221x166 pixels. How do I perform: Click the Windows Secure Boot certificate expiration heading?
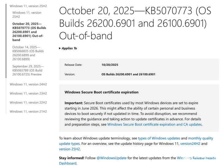(101, 92)
